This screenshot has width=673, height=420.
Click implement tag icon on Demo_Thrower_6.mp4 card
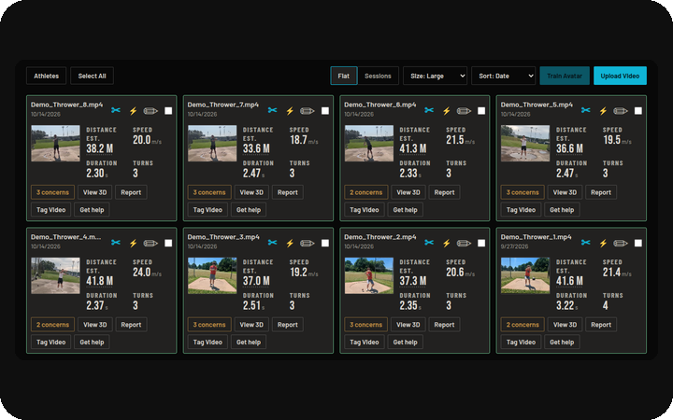tap(464, 111)
